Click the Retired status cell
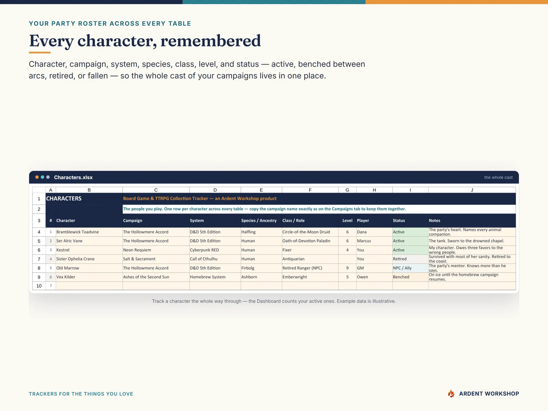This screenshot has width=548, height=411. tap(410, 259)
